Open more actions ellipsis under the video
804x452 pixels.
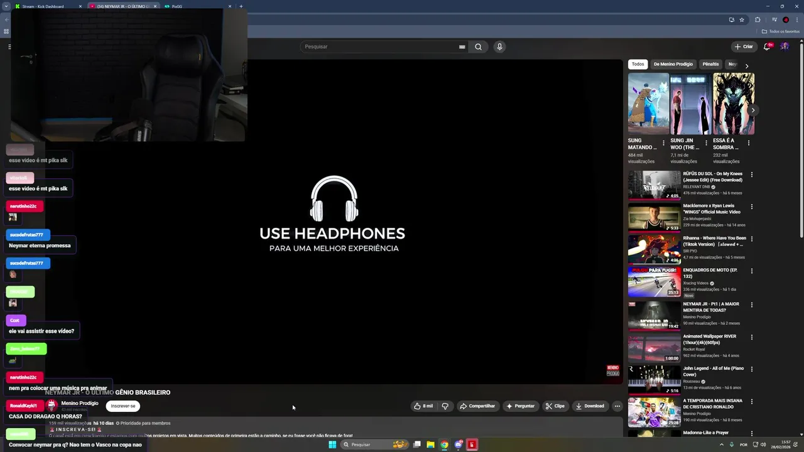click(617, 406)
